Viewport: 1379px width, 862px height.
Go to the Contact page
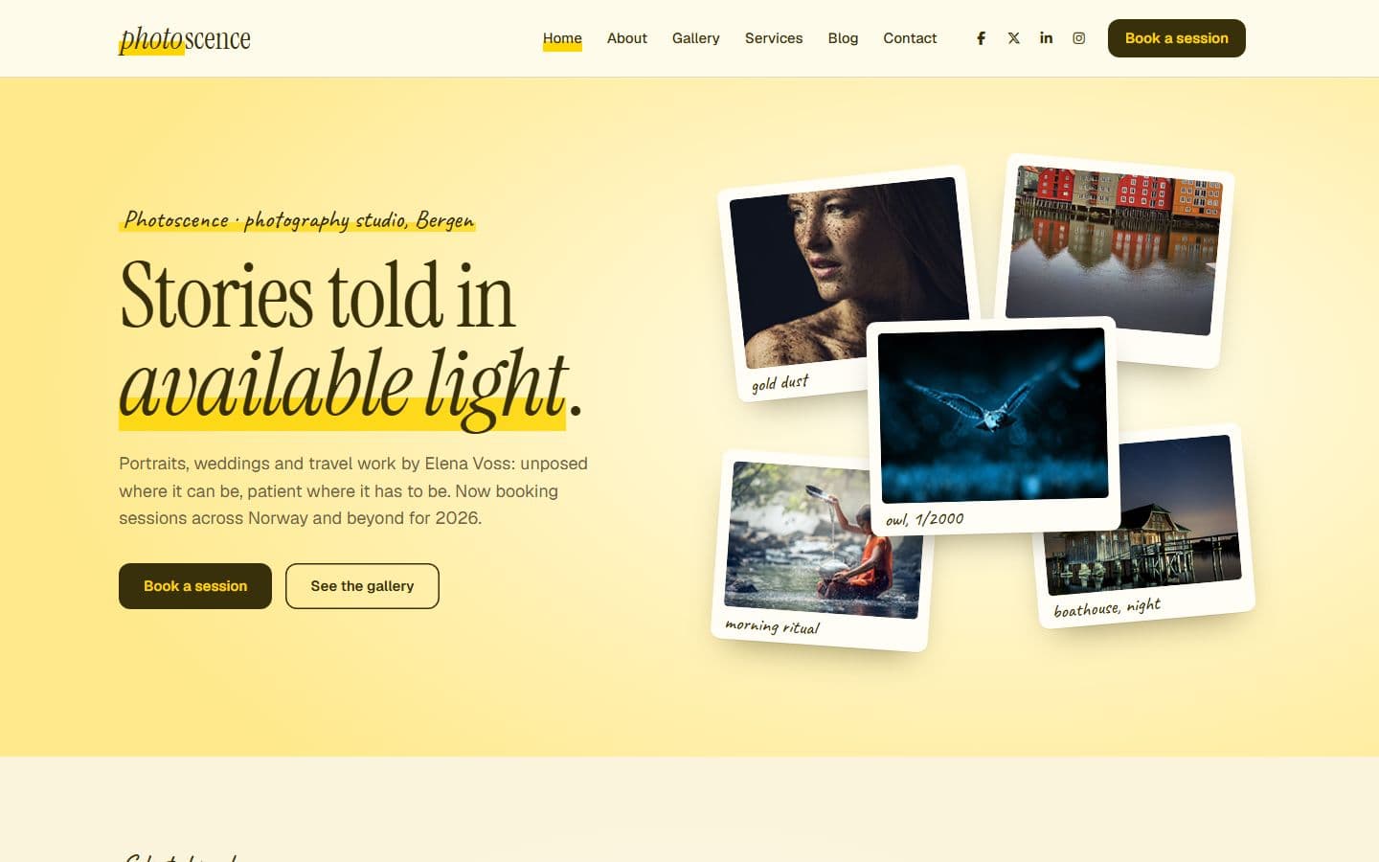point(910,38)
